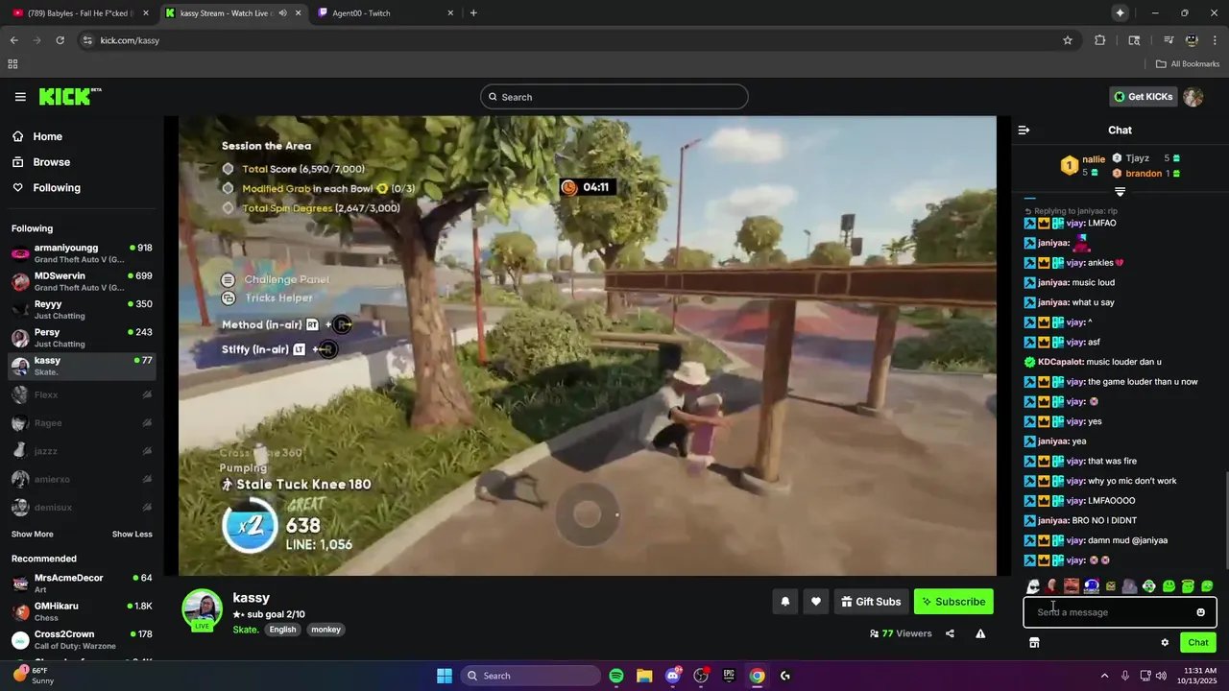1229x691 pixels.
Task: Click the green Subscribe button
Action: click(x=953, y=602)
